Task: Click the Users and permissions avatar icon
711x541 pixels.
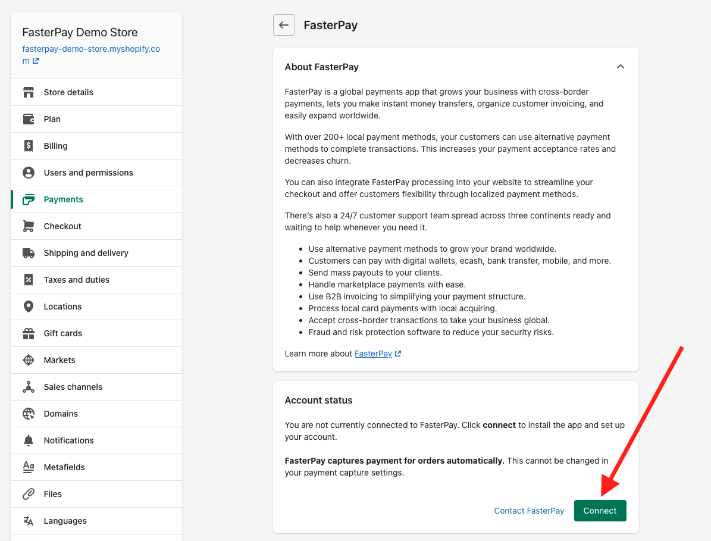Action: [29, 173]
